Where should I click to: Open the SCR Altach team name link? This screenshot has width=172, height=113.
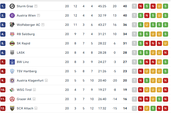coord(25,108)
